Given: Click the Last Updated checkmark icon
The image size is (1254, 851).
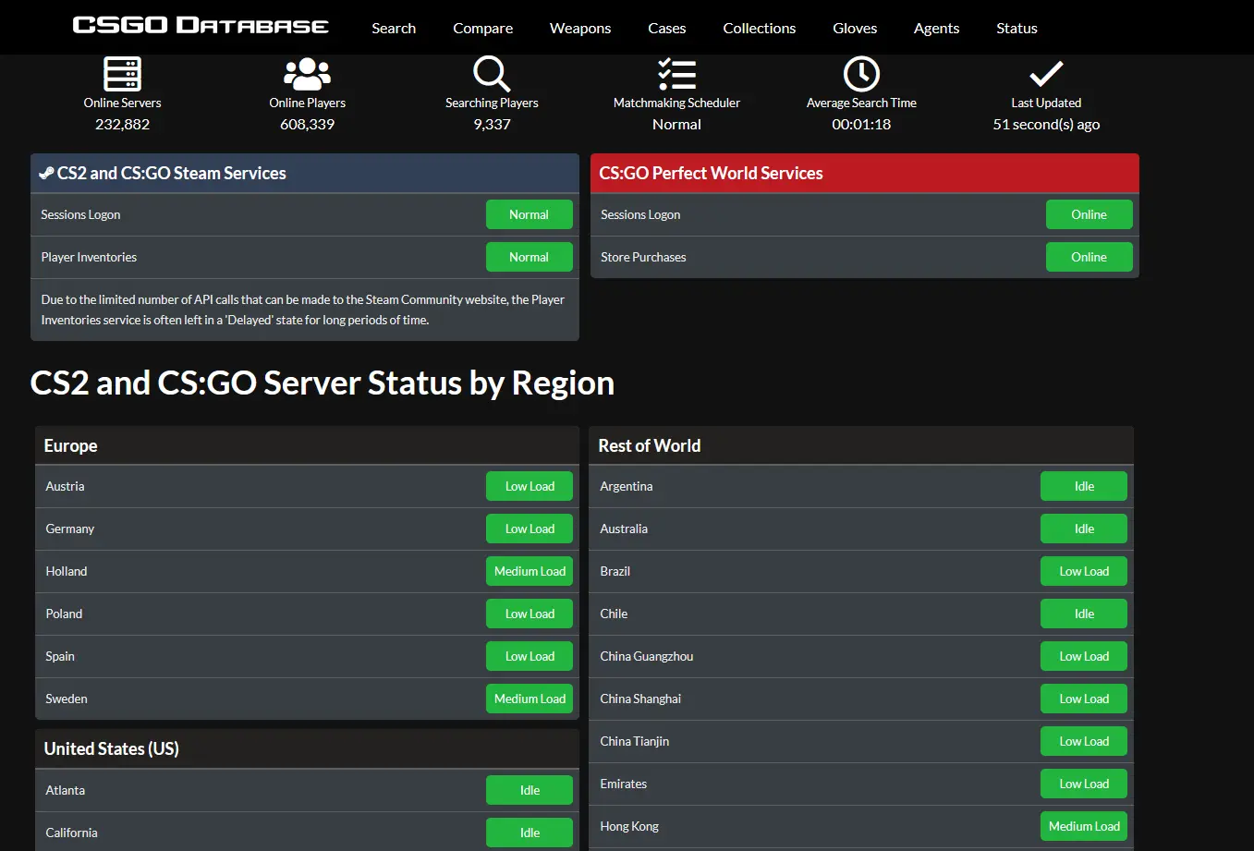Looking at the screenshot, I should (x=1046, y=74).
